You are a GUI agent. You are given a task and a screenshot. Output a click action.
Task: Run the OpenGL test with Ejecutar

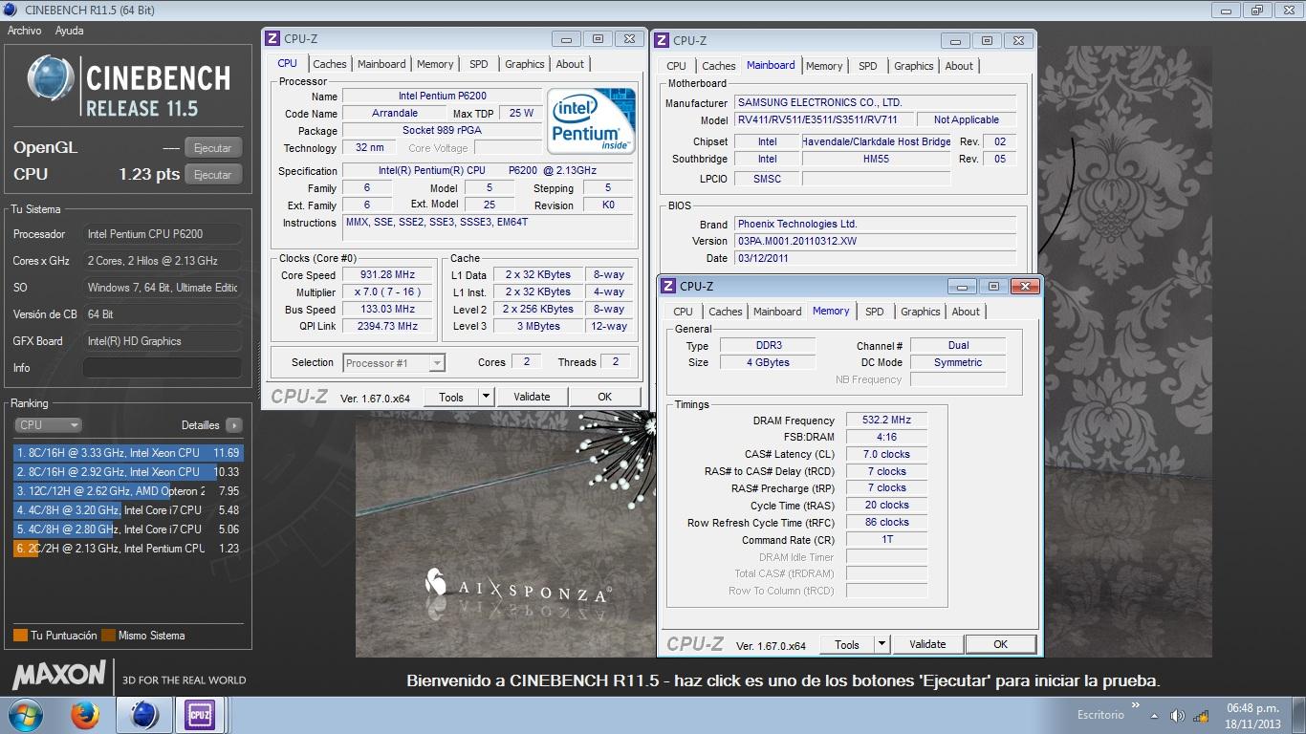(212, 148)
